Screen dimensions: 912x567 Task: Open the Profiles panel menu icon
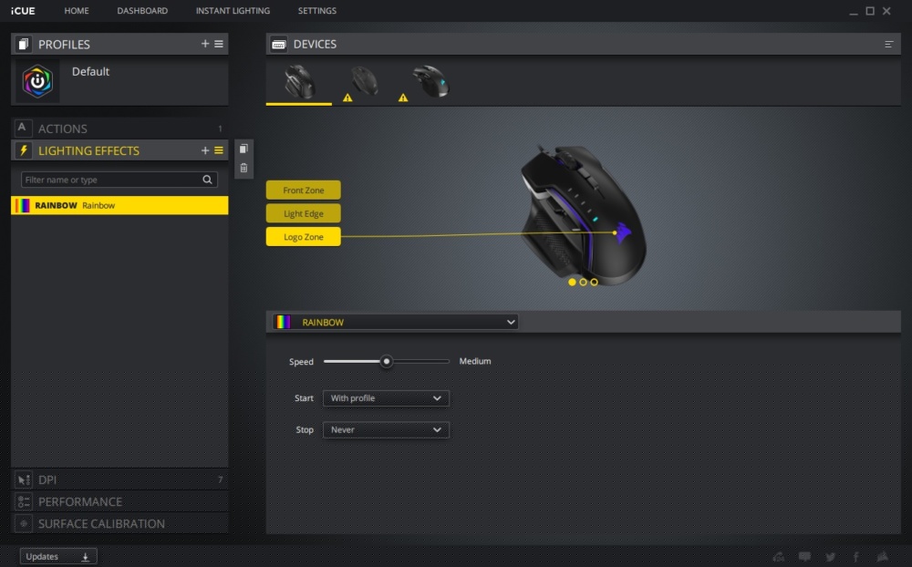[219, 44]
